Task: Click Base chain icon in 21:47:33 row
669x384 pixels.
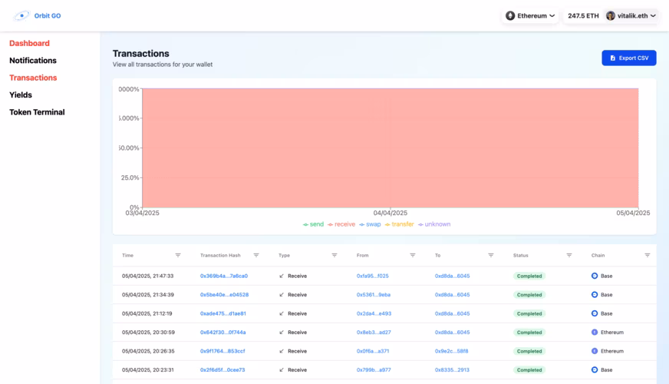Action: pyautogui.click(x=595, y=276)
